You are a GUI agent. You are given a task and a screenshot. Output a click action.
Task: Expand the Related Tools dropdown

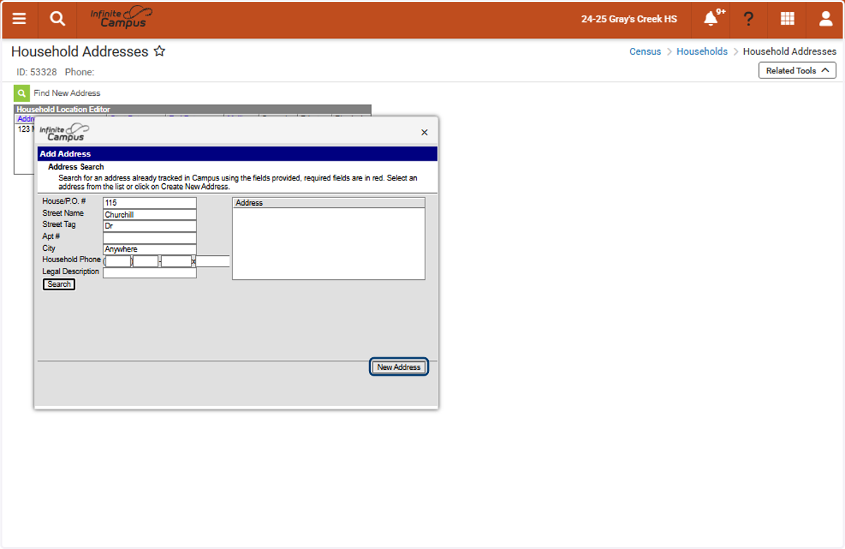coord(797,70)
